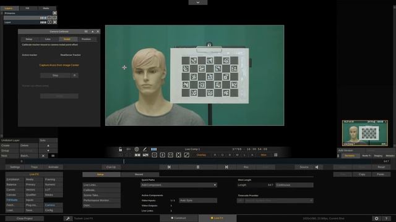Click the fit-to-view arrows icon
This screenshot has height=222, width=396.
click(x=179, y=155)
